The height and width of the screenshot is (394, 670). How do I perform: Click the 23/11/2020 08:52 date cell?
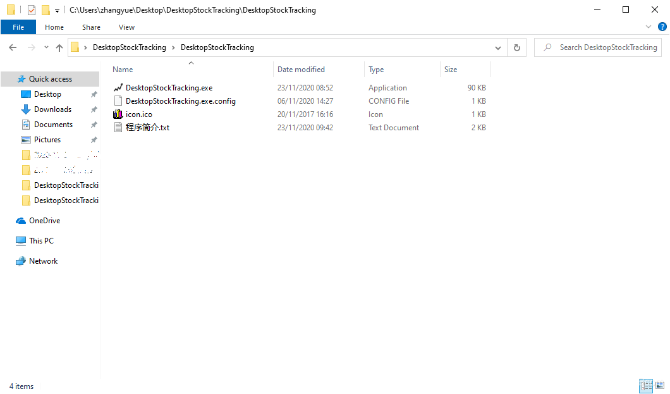[305, 88]
